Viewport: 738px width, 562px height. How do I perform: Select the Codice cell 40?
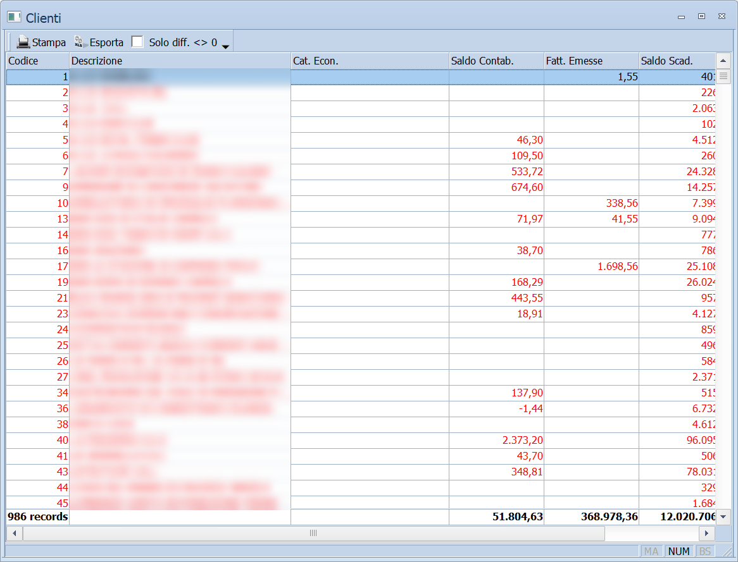[x=37, y=440]
